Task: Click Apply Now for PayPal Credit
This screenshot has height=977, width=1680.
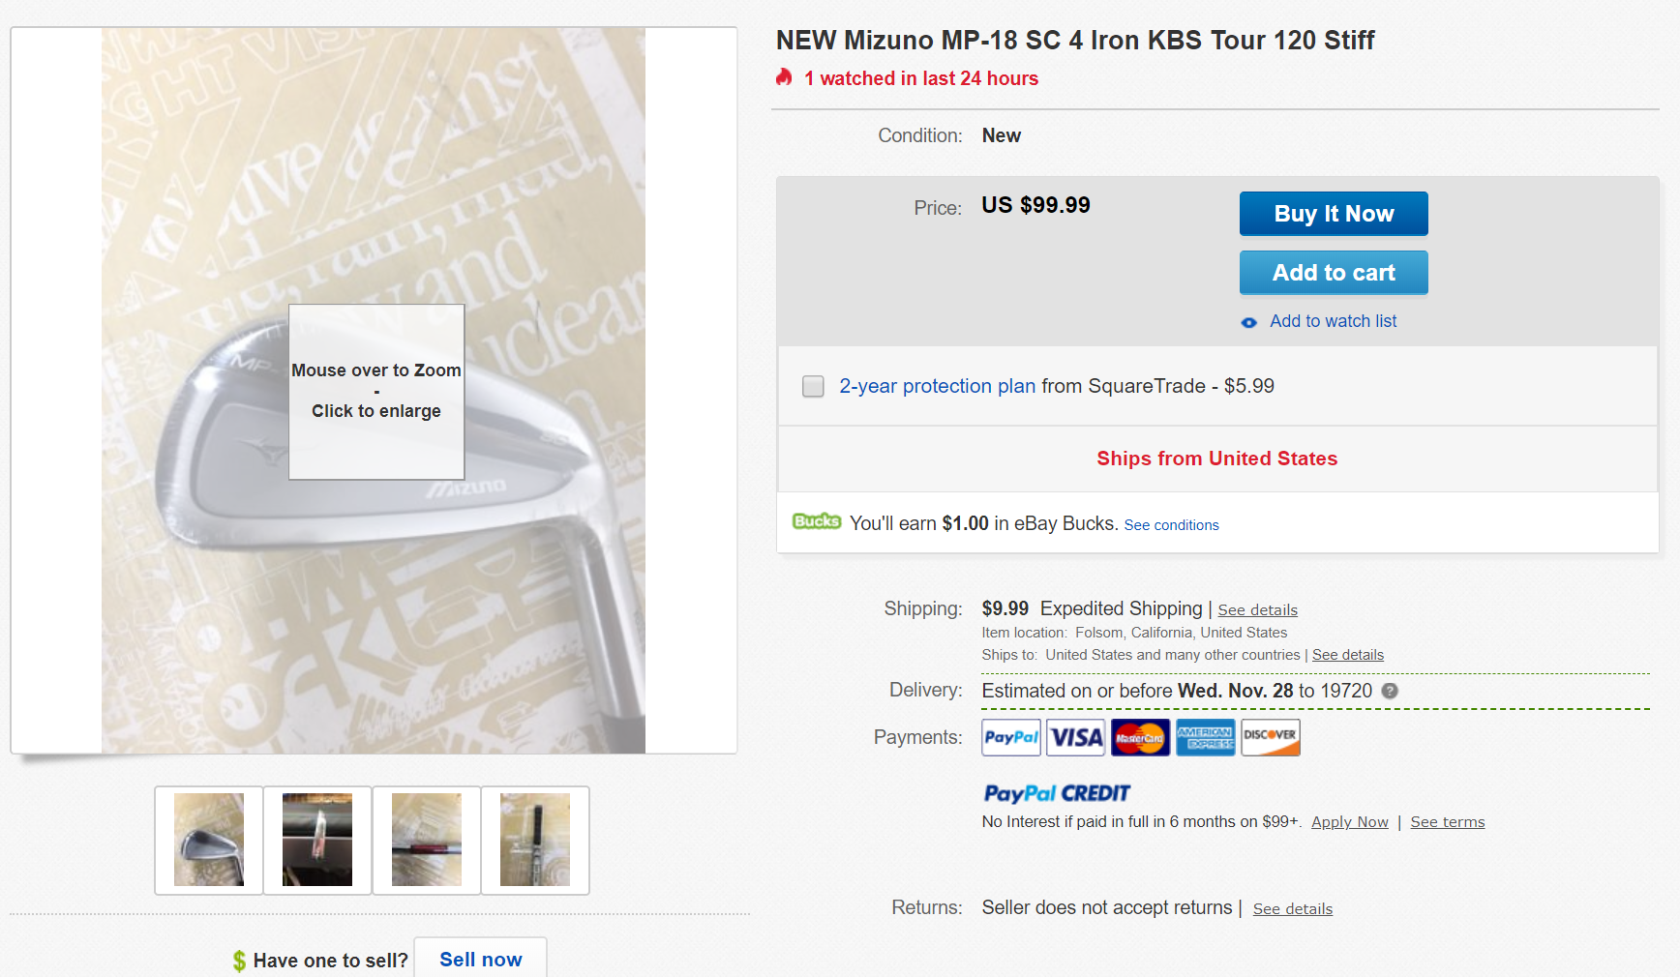Action: coord(1349,822)
